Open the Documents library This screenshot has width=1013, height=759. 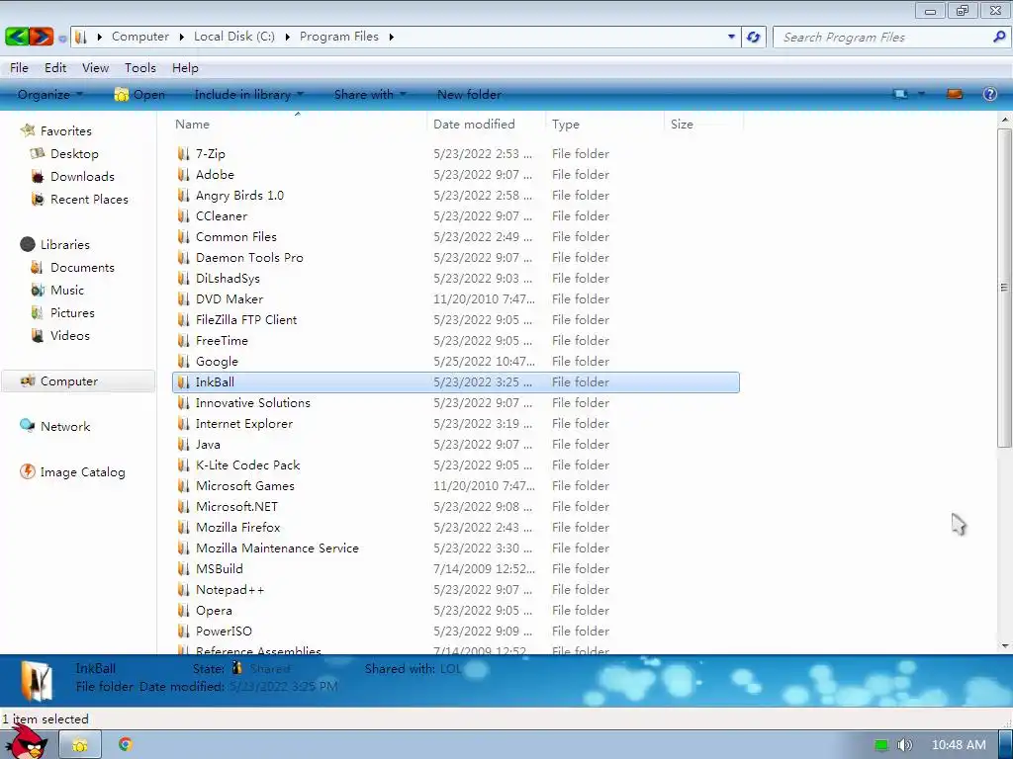(x=82, y=267)
